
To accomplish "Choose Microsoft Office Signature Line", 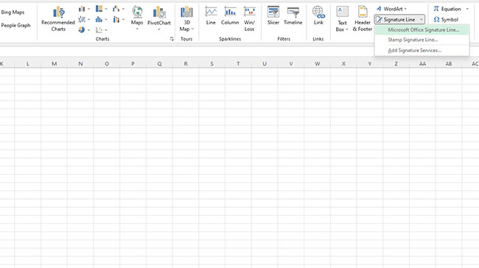I will click(x=422, y=30).
